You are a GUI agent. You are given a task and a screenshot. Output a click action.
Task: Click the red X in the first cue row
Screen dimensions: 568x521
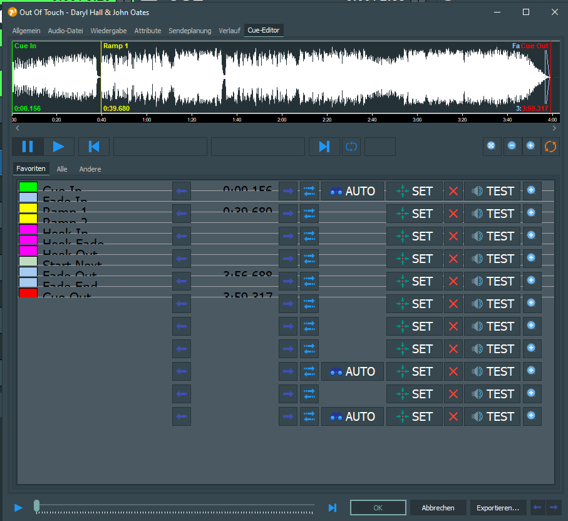pos(453,192)
